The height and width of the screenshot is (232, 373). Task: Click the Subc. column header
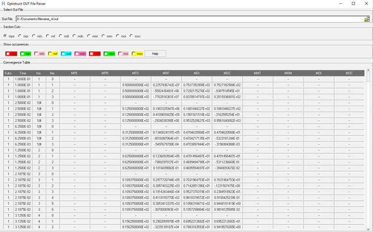[x=8, y=73]
